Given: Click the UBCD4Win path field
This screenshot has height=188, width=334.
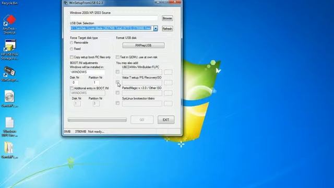Looking at the screenshot, I should click(142, 72).
